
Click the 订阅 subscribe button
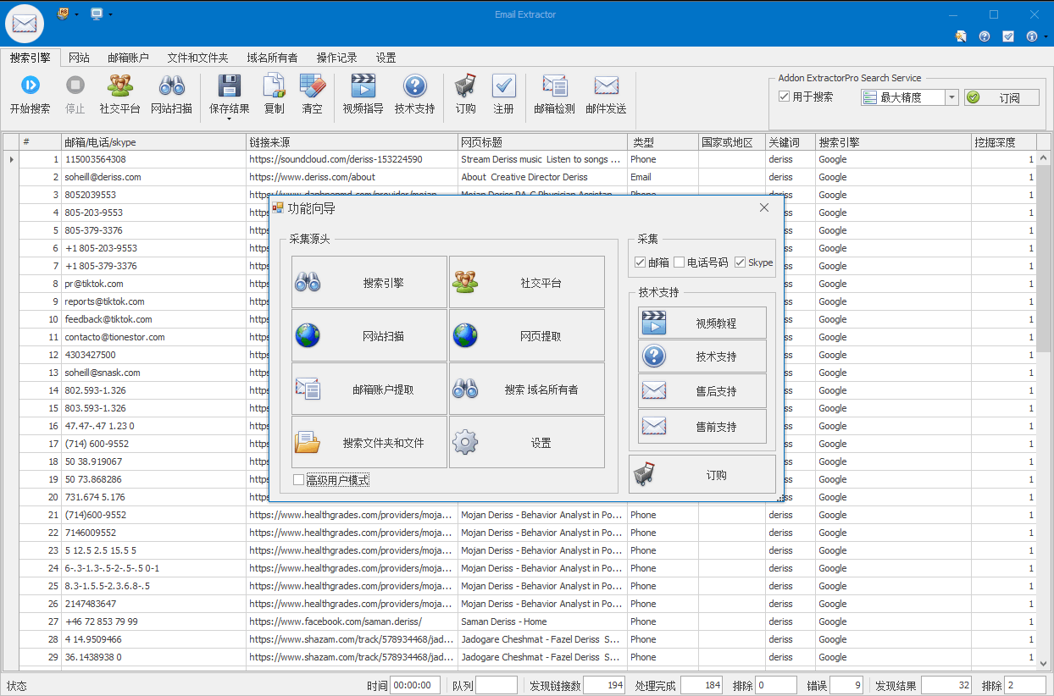(x=1001, y=97)
